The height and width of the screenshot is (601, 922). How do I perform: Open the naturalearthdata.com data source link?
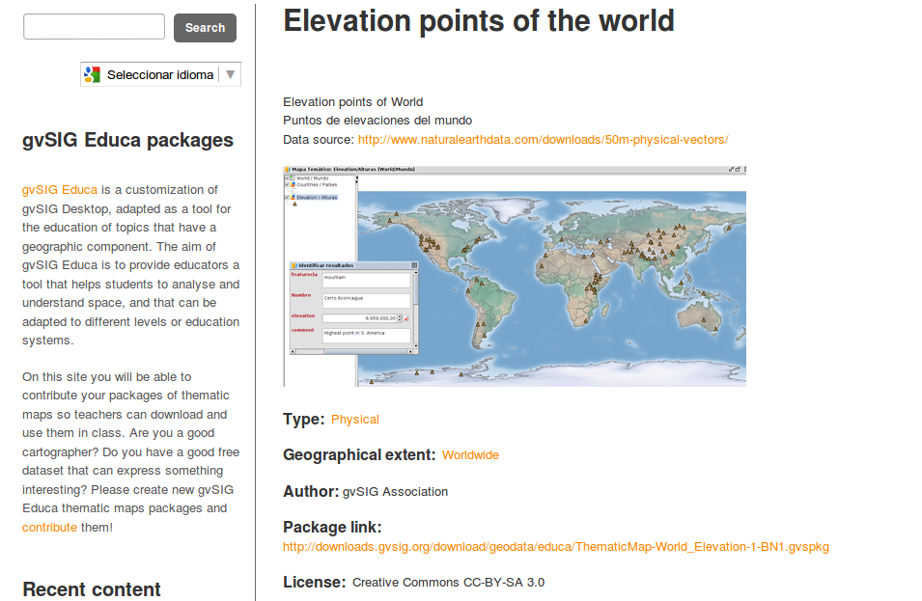(543, 140)
